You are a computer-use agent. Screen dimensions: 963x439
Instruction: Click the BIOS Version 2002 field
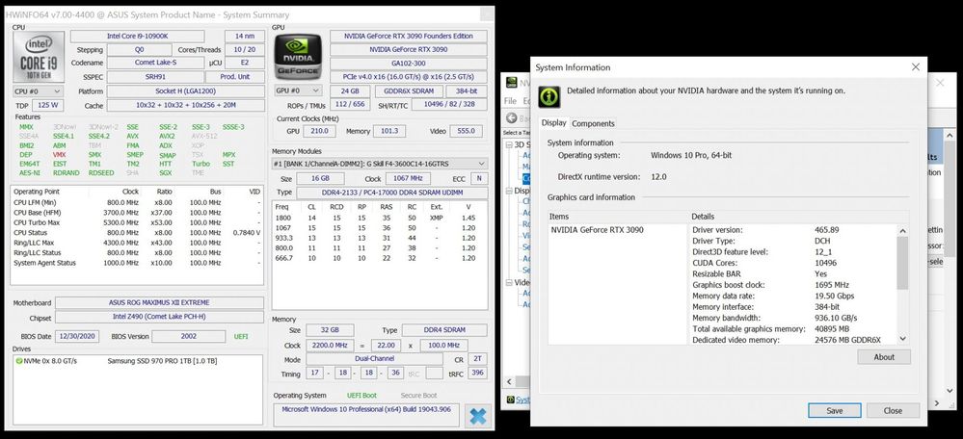pyautogui.click(x=188, y=337)
